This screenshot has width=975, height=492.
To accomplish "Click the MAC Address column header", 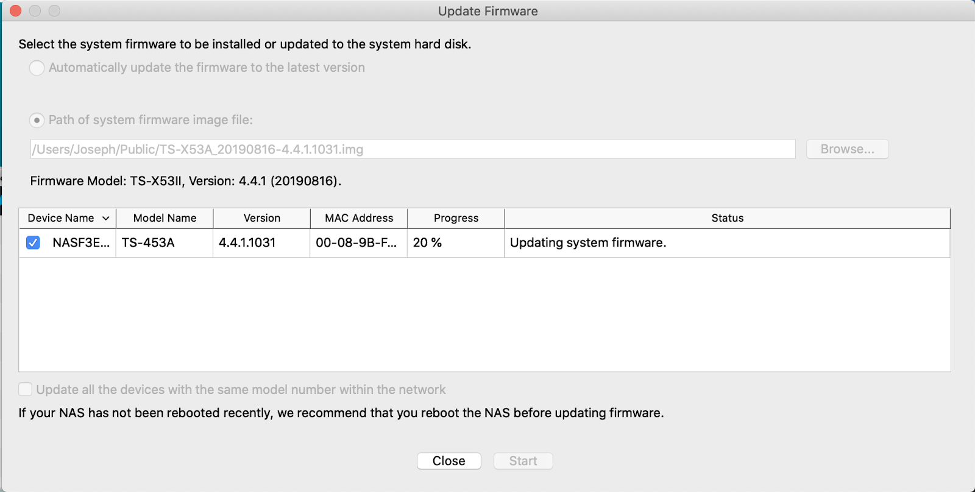I will point(359,218).
